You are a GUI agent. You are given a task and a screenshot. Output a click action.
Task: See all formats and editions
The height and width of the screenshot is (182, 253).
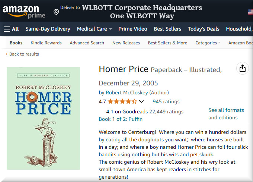[x=226, y=114]
